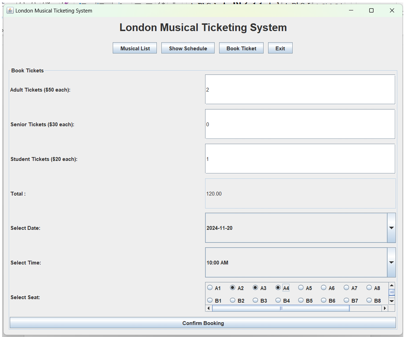405x337 pixels.
Task: Select seat B3
Action: [x=255, y=300]
